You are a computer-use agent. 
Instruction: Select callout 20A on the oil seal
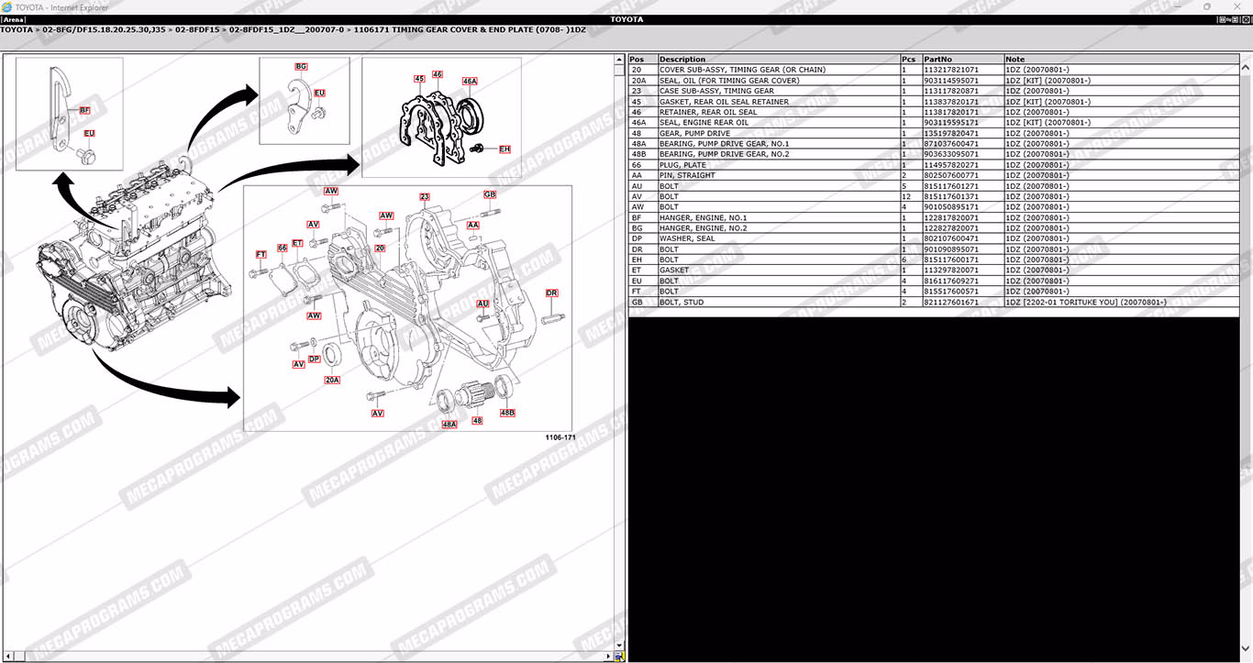tap(332, 380)
